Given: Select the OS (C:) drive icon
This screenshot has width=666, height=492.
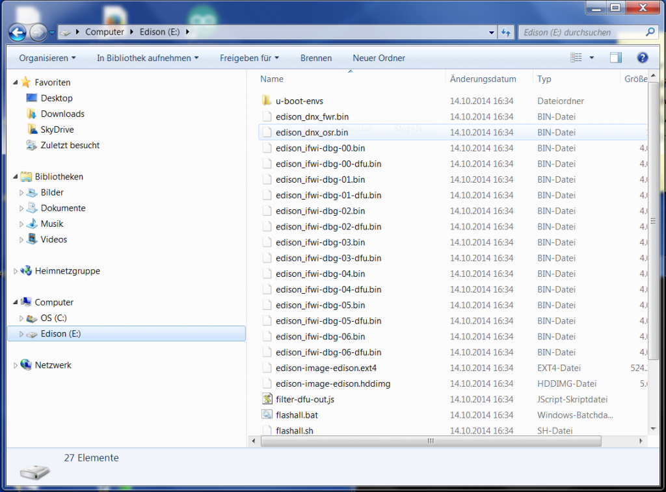Looking at the screenshot, I should [32, 318].
